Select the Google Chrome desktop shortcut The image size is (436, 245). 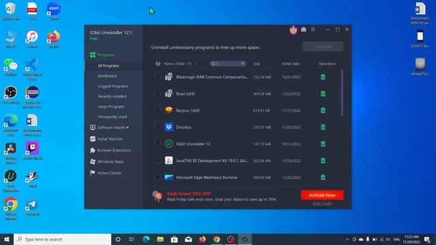coord(11,209)
